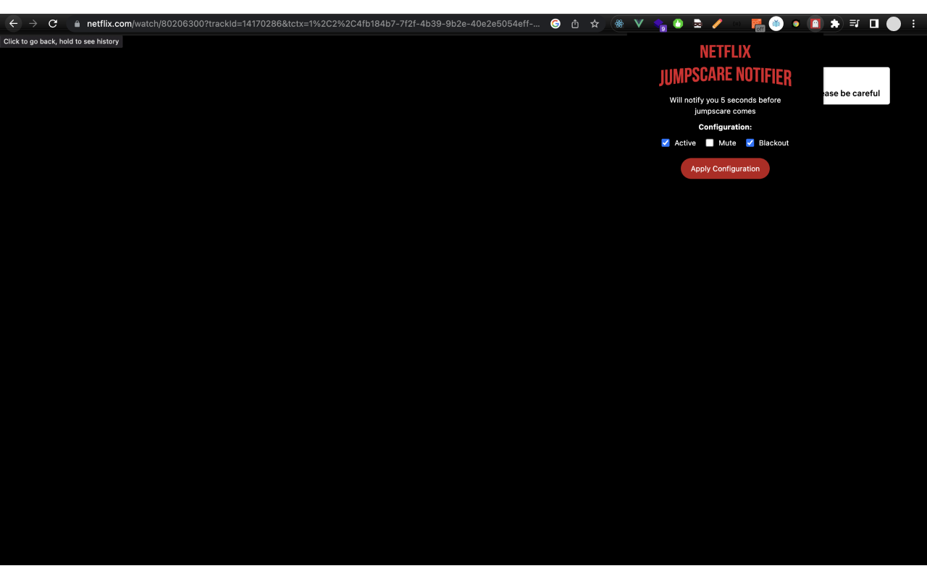
Task: Click the Vue DevTools extension icon
Action: coord(639,23)
